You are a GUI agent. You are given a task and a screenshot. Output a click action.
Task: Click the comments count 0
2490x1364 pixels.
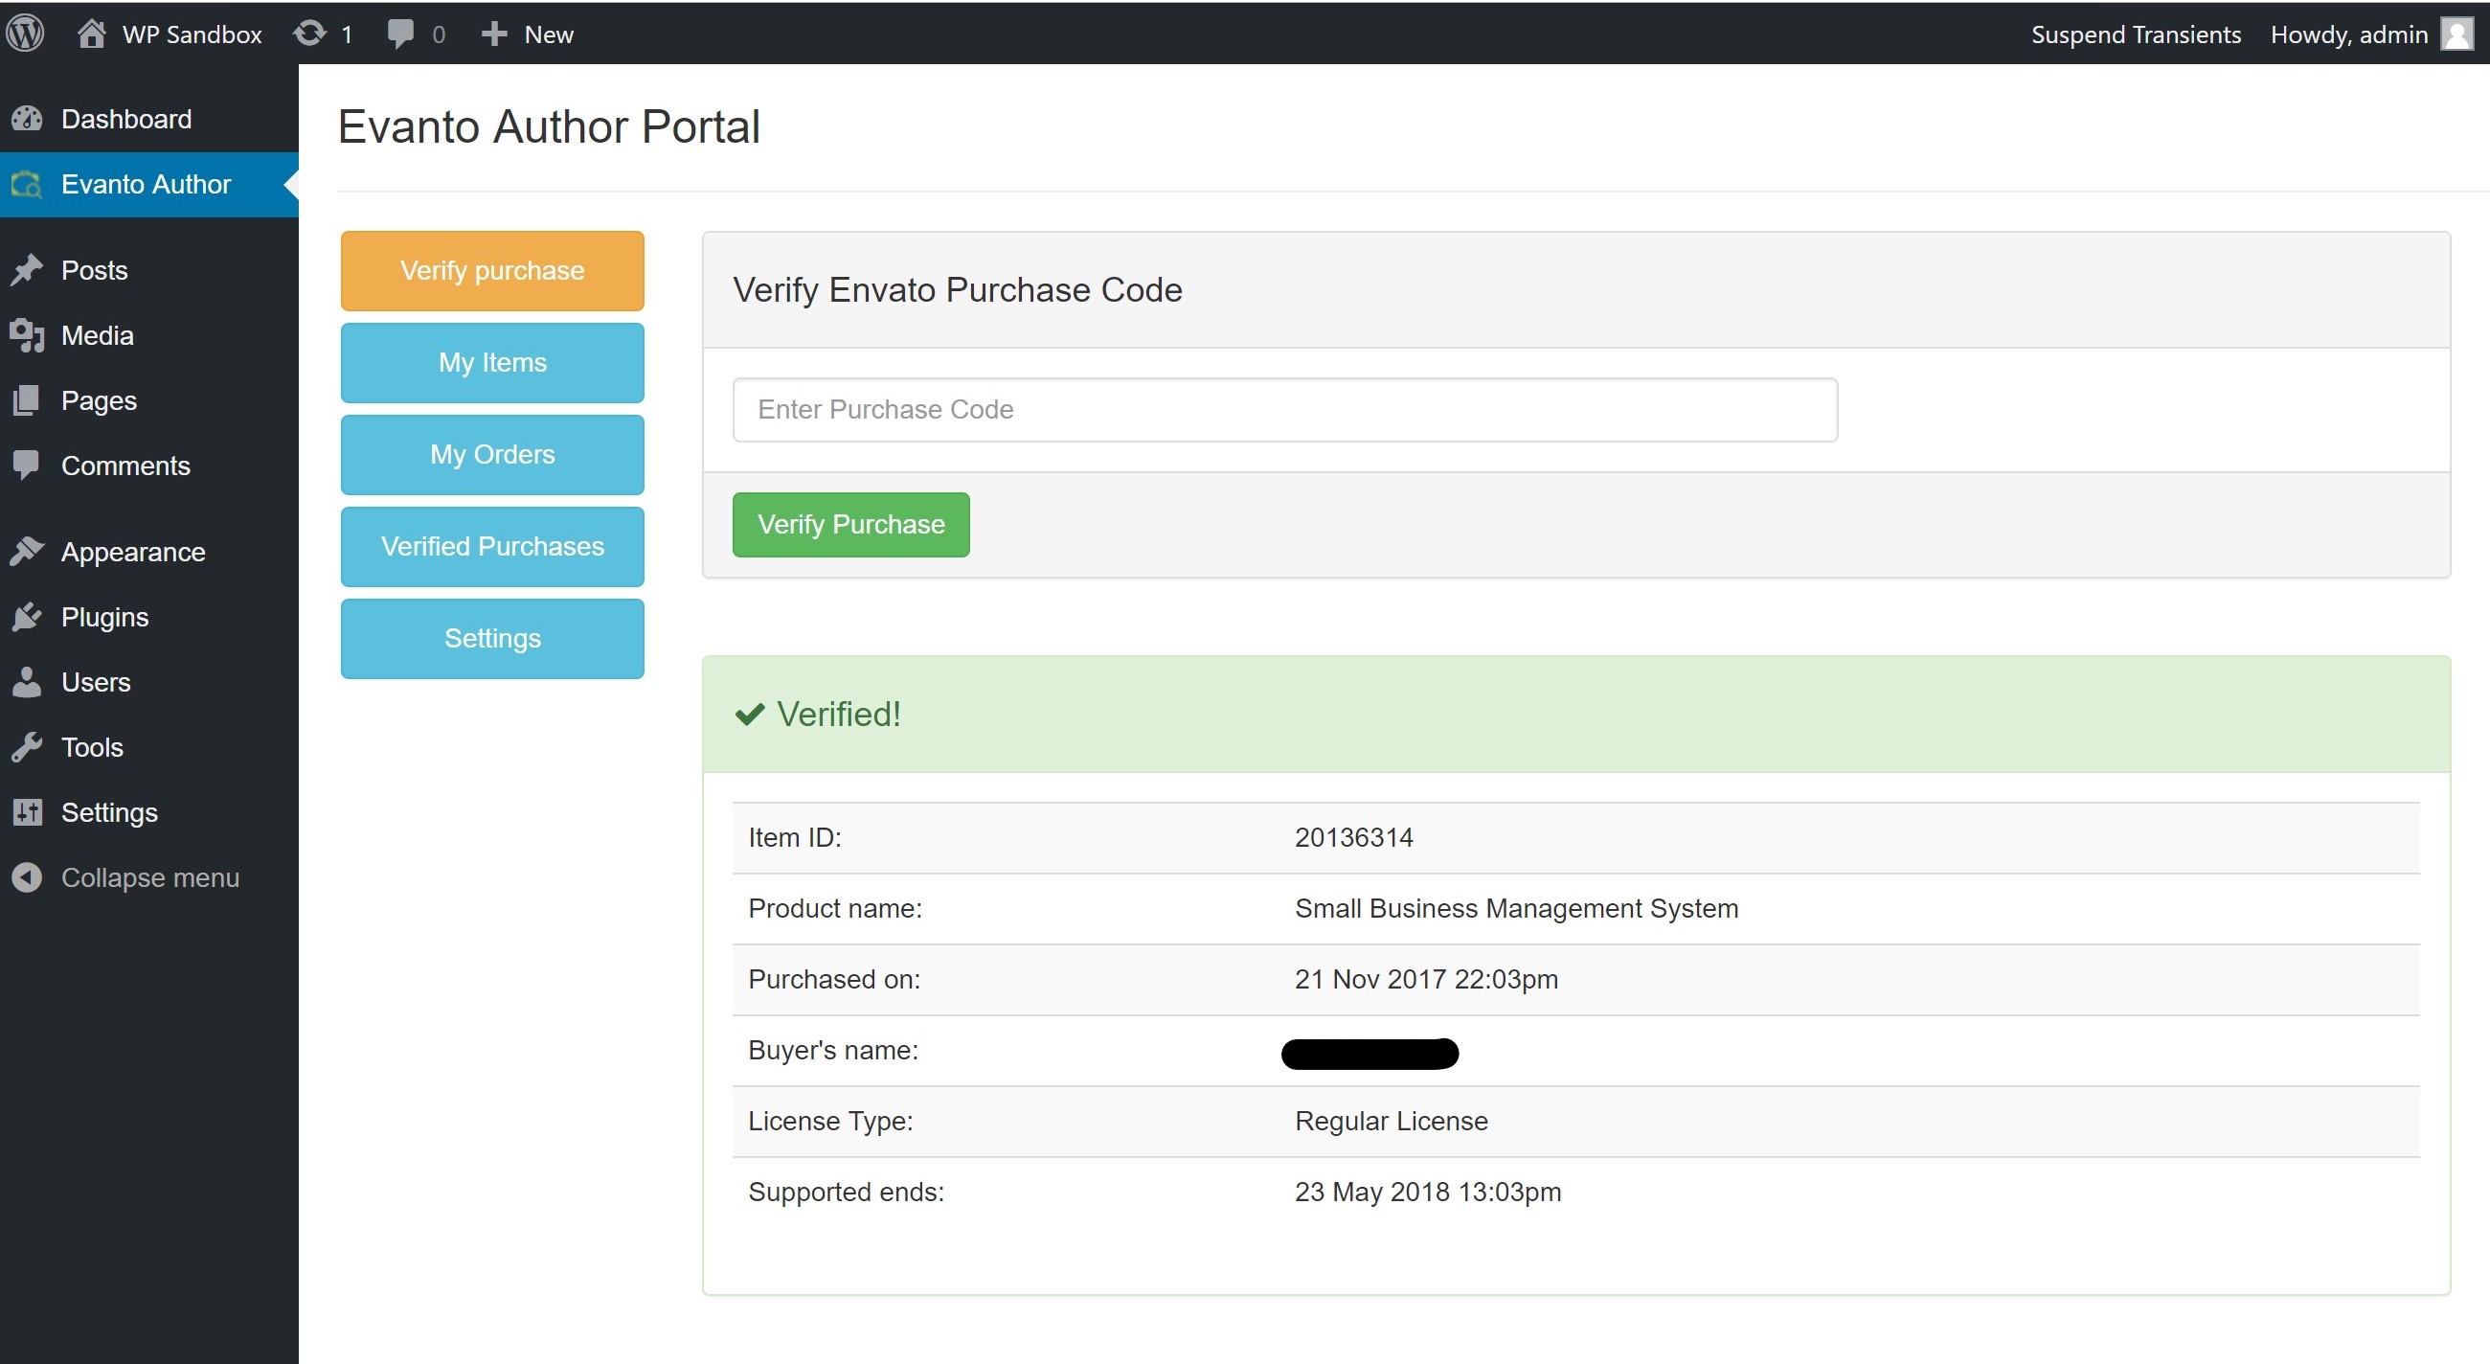coord(438,34)
